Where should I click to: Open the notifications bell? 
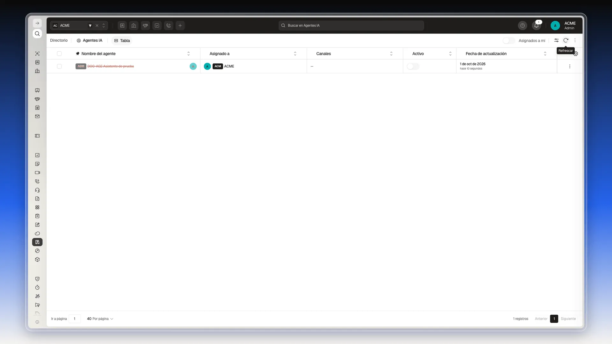coord(536,25)
